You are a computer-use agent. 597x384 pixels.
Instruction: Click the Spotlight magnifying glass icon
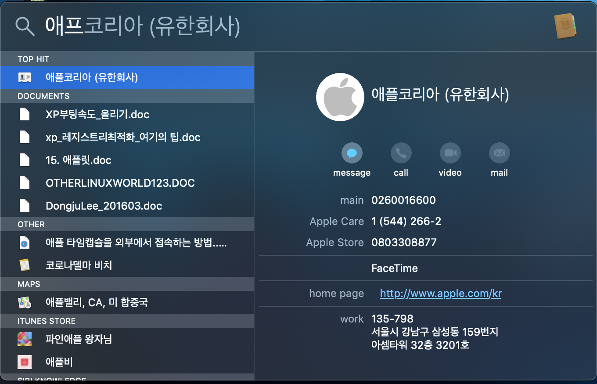(25, 27)
